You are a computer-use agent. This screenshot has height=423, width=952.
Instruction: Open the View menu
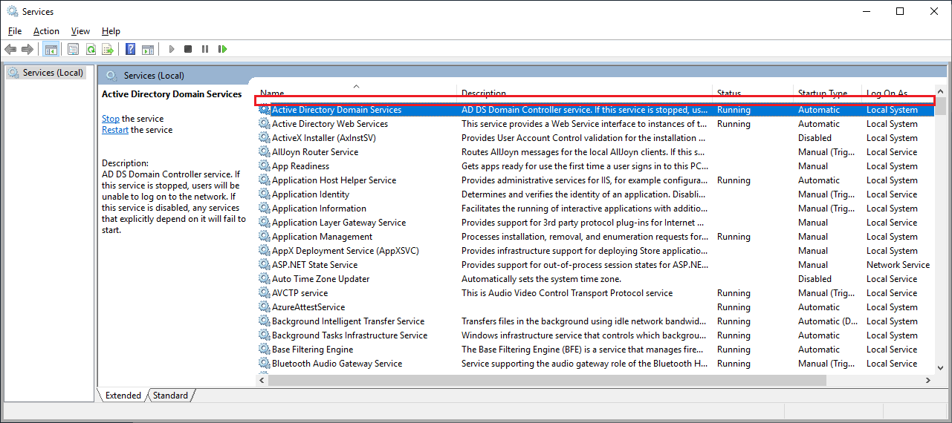coord(80,31)
